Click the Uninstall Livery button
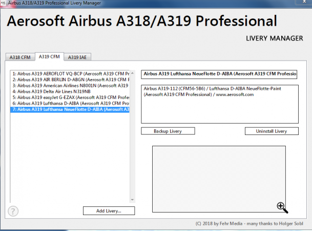 (x=272, y=131)
